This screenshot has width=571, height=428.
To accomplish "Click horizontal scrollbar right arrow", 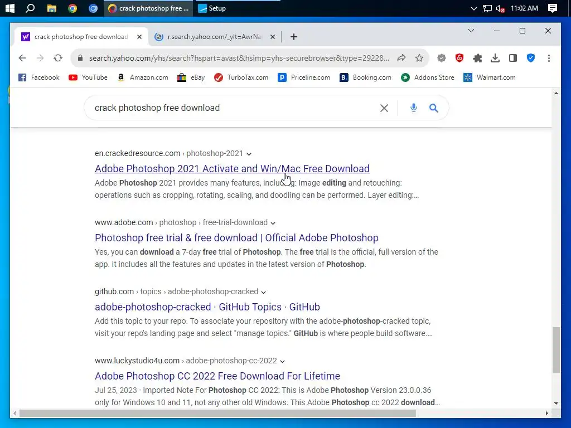I will (546, 413).
